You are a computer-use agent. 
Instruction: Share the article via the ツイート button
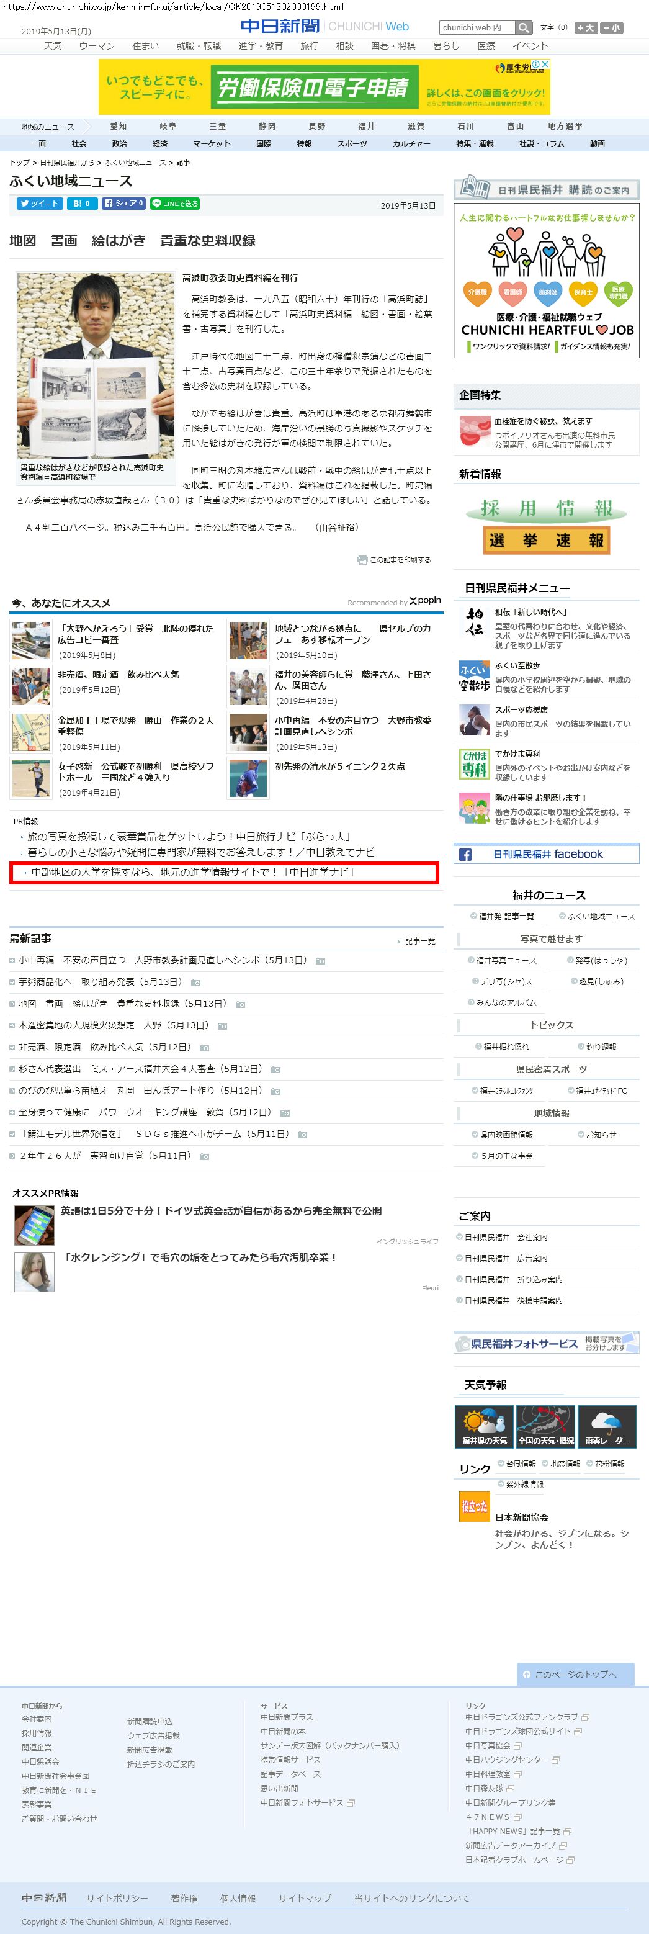tap(39, 204)
